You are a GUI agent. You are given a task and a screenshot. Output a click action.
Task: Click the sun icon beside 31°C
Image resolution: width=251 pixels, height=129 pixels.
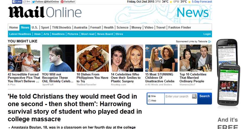(x=189, y=2)
